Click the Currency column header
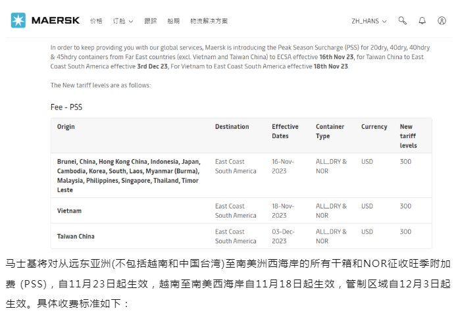This screenshot has width=456, height=315. pyautogui.click(x=374, y=127)
